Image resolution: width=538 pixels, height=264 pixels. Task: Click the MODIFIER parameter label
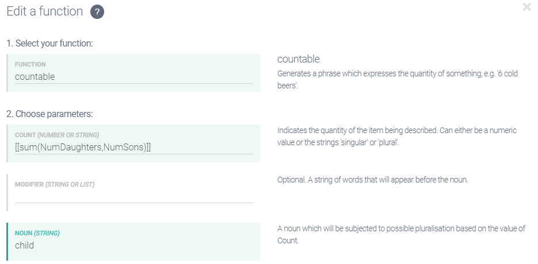[29, 184]
